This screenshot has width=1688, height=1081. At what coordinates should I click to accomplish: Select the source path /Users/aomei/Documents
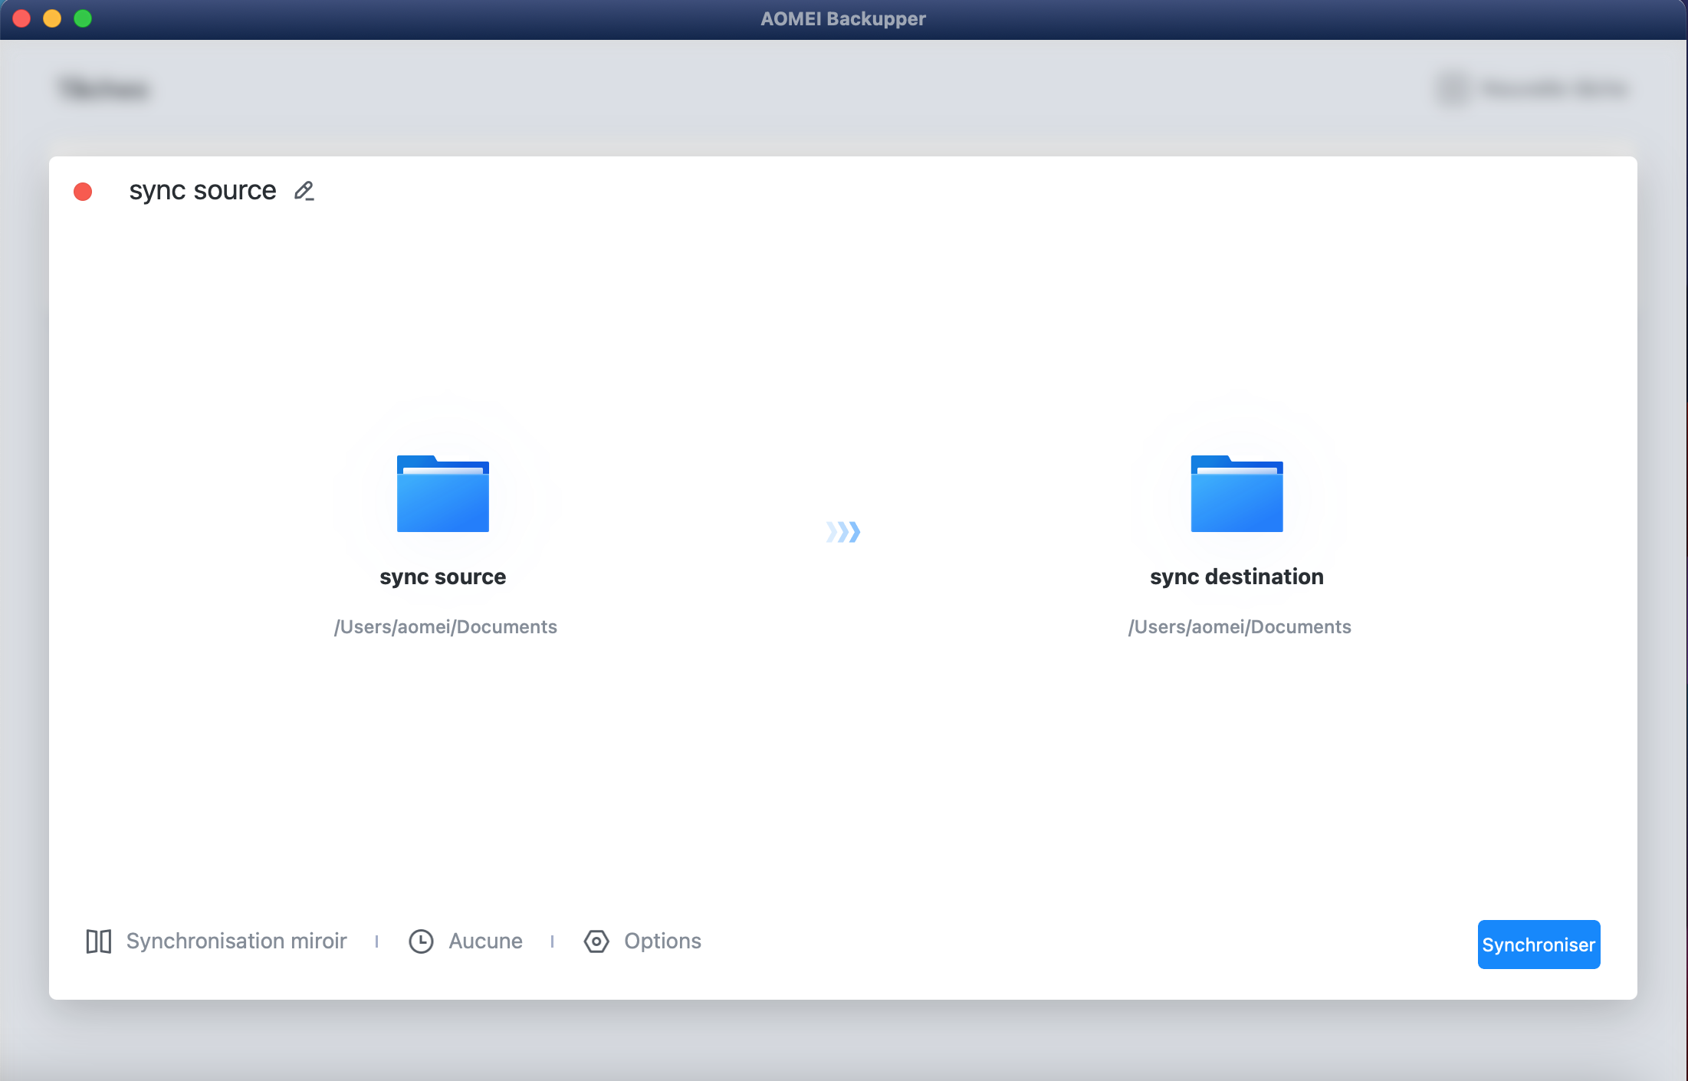click(x=445, y=627)
